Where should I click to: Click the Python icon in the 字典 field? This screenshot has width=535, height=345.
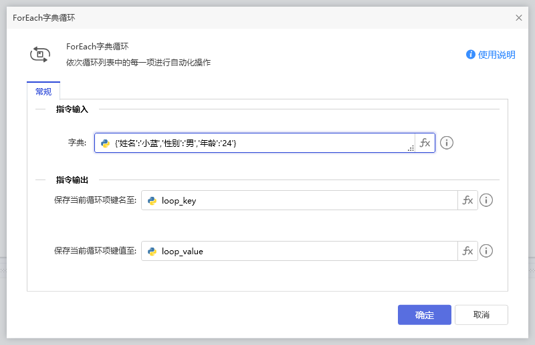[105, 143]
